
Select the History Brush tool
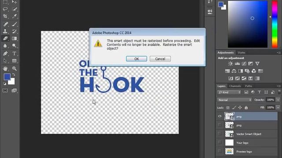(x=15, y=31)
